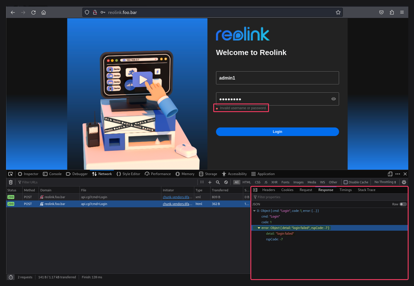Open saved logins key icon in address bar

pyautogui.click(x=103, y=13)
